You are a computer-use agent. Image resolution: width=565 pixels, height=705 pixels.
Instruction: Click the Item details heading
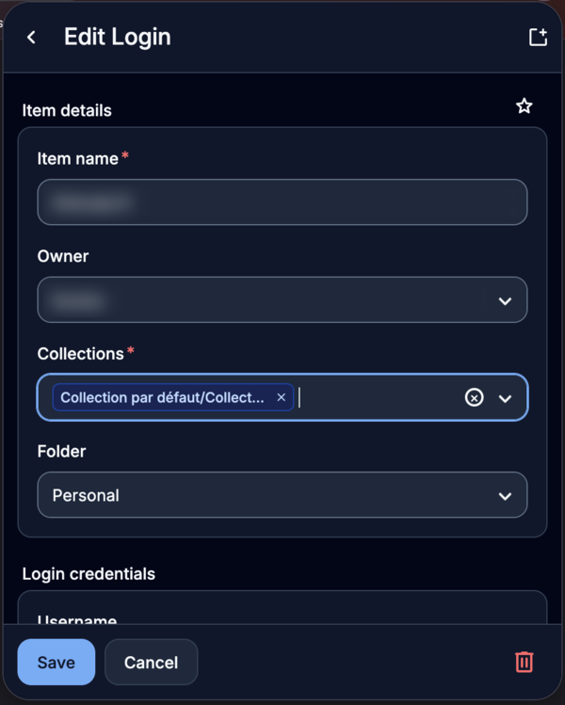pos(67,111)
